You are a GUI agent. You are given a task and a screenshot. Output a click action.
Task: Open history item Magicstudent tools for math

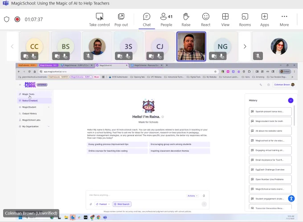(x=270, y=121)
